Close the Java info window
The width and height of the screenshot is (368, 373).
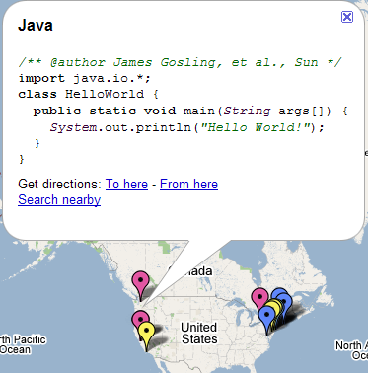click(x=347, y=17)
